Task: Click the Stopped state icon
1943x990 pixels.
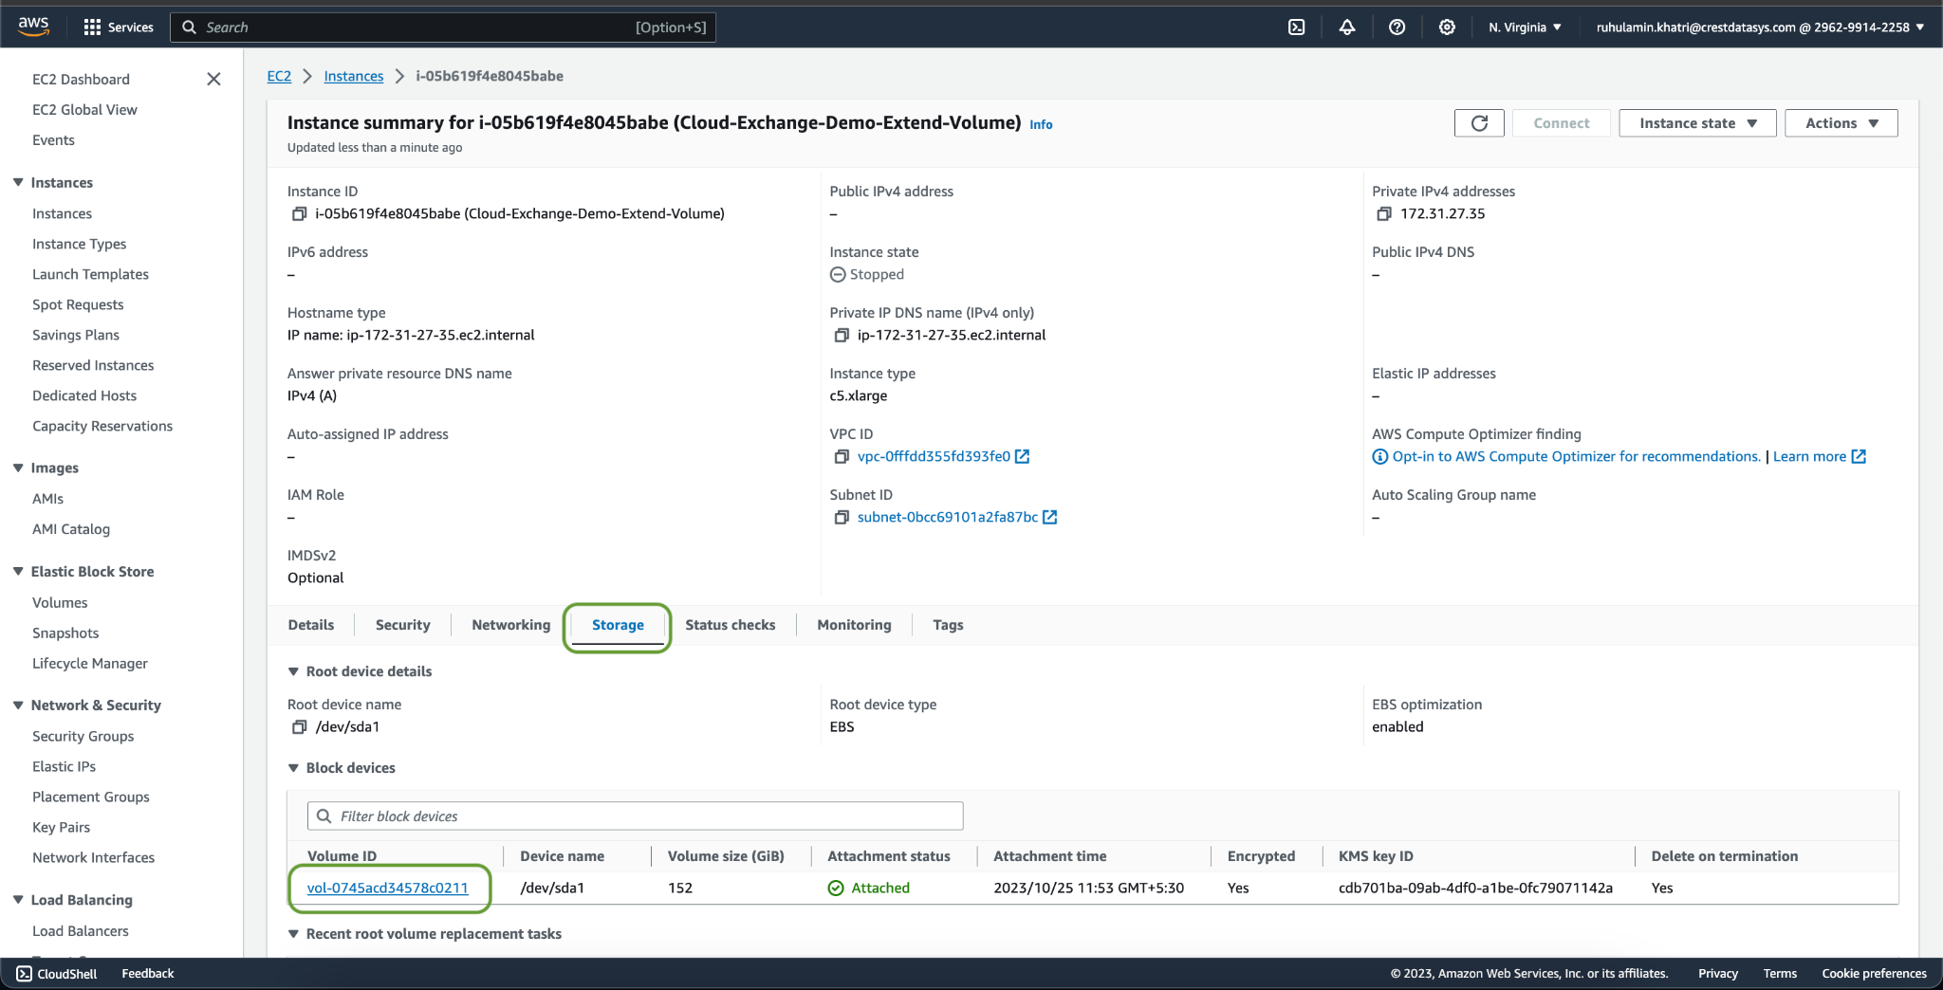Action: point(838,275)
